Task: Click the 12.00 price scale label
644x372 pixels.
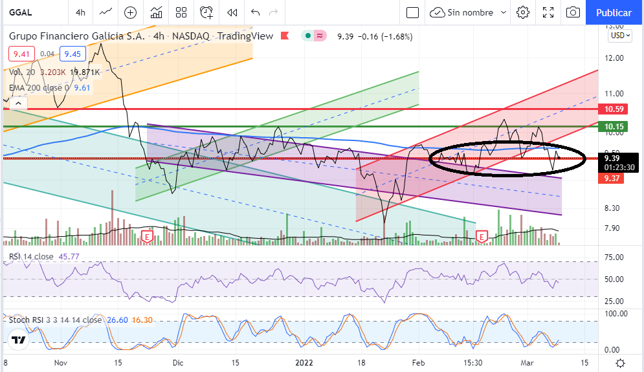Action: point(614,58)
